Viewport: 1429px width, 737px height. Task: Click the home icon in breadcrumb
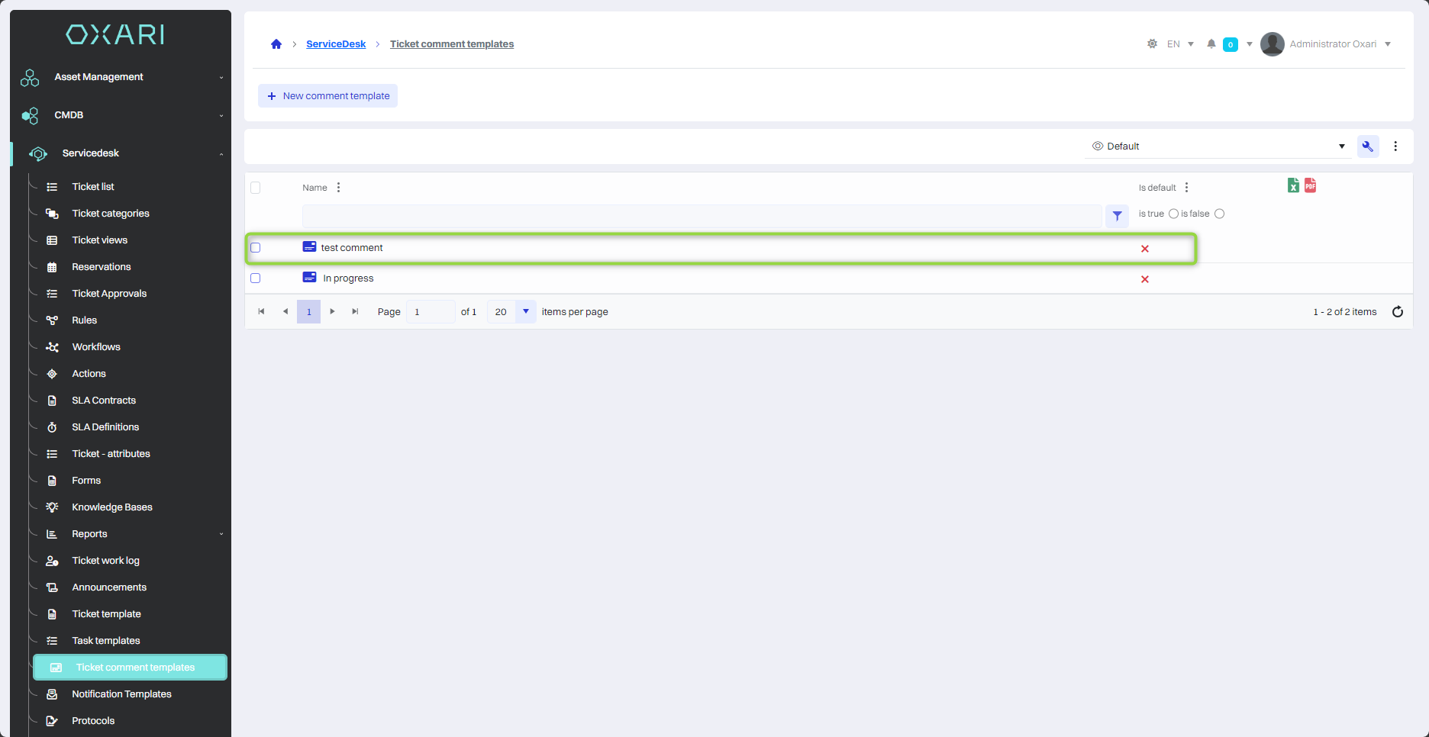click(x=276, y=44)
